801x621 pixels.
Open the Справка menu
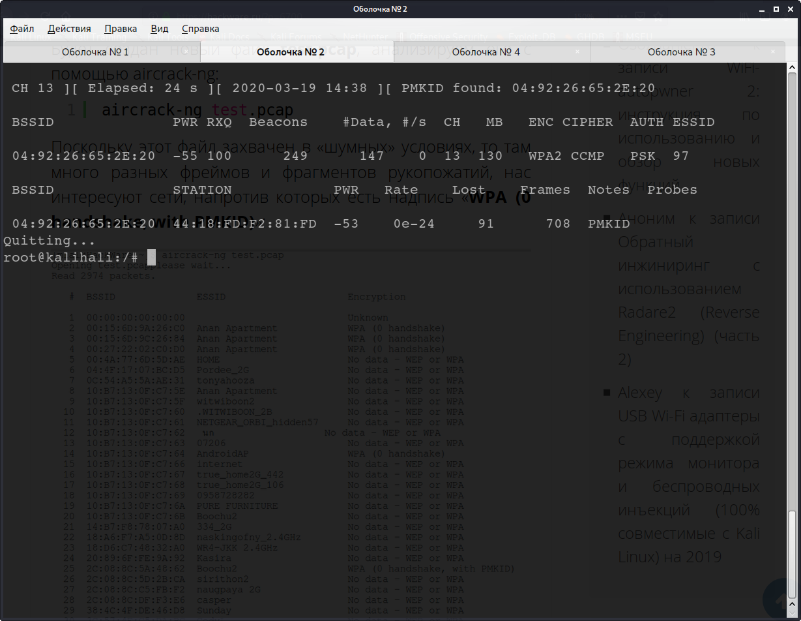click(x=200, y=29)
